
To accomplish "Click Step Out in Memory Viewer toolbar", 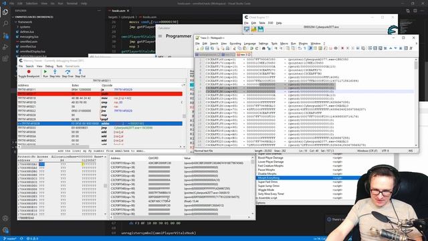I will [x=80, y=74].
